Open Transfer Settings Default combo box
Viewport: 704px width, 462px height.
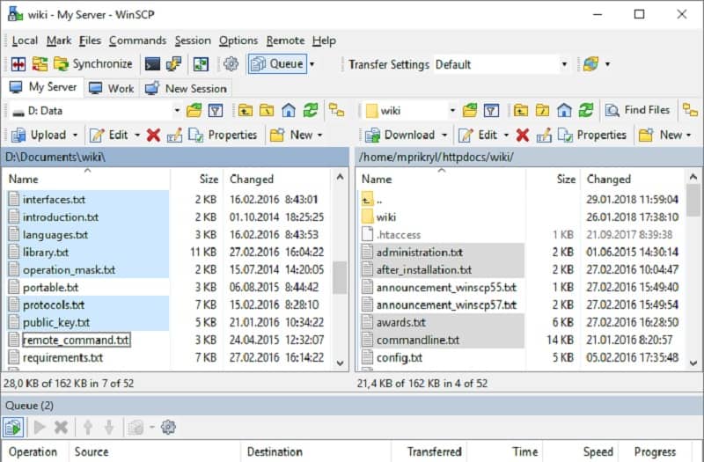tap(502, 64)
